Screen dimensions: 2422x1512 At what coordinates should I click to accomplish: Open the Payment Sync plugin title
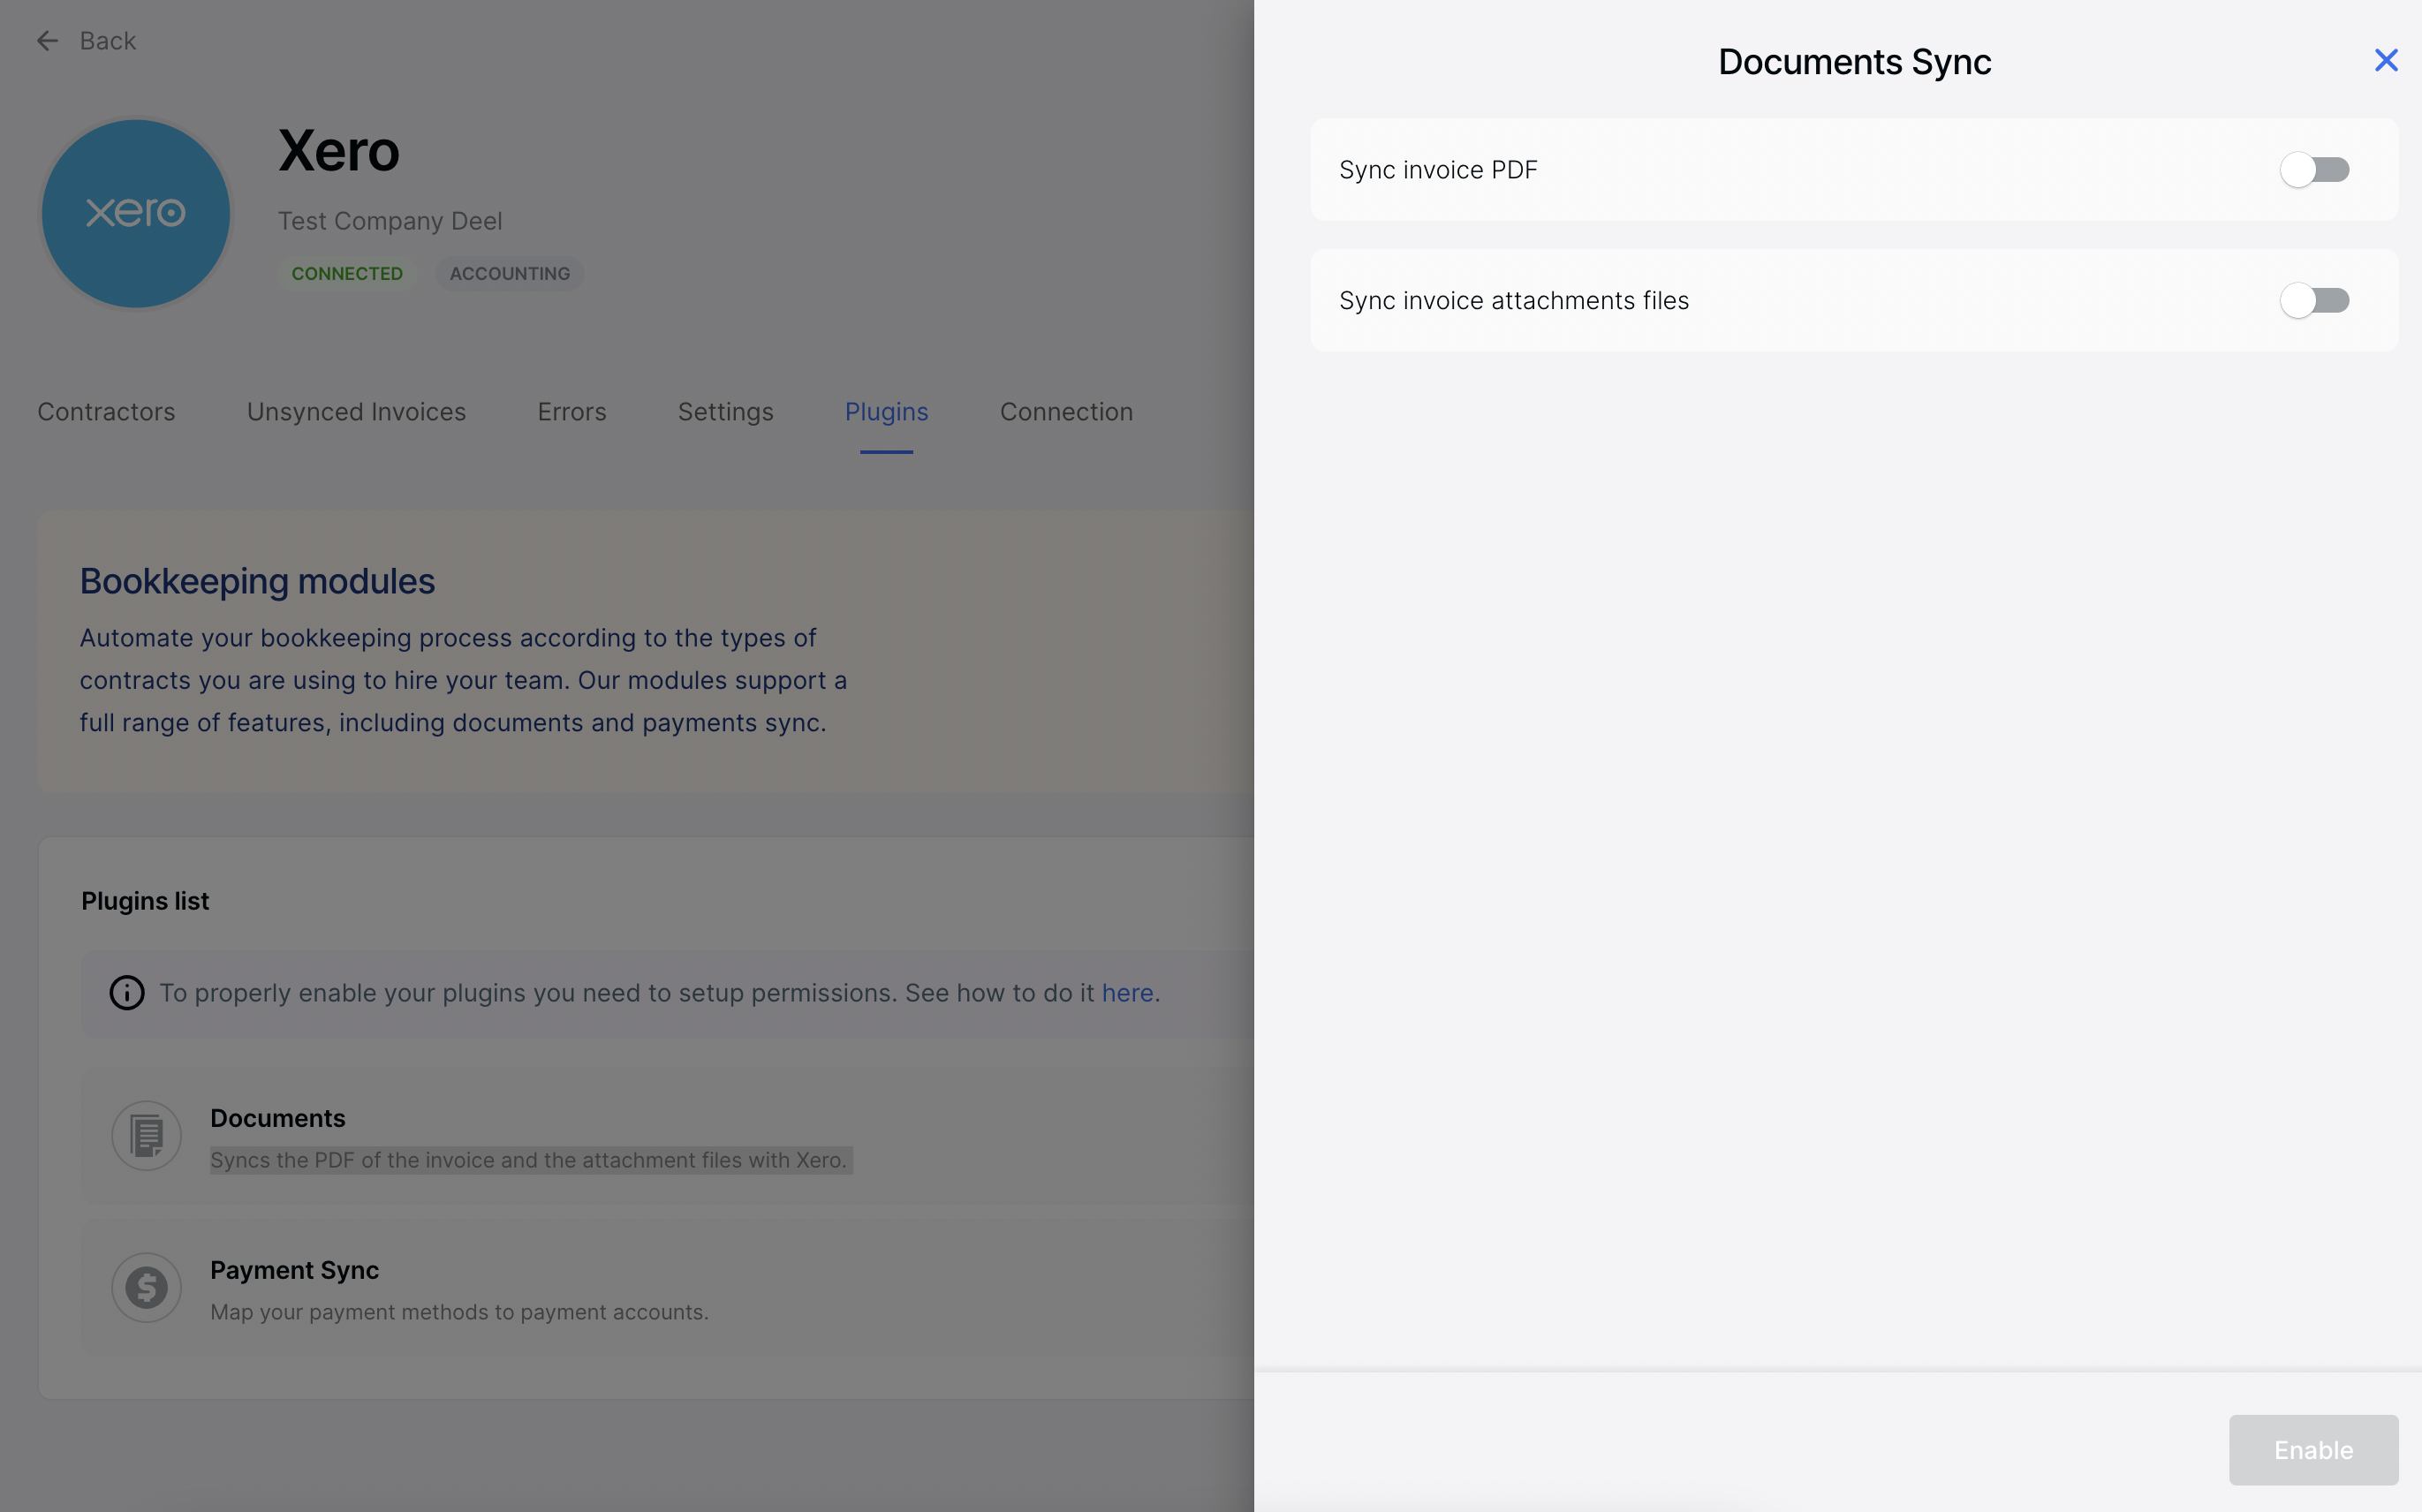(294, 1270)
